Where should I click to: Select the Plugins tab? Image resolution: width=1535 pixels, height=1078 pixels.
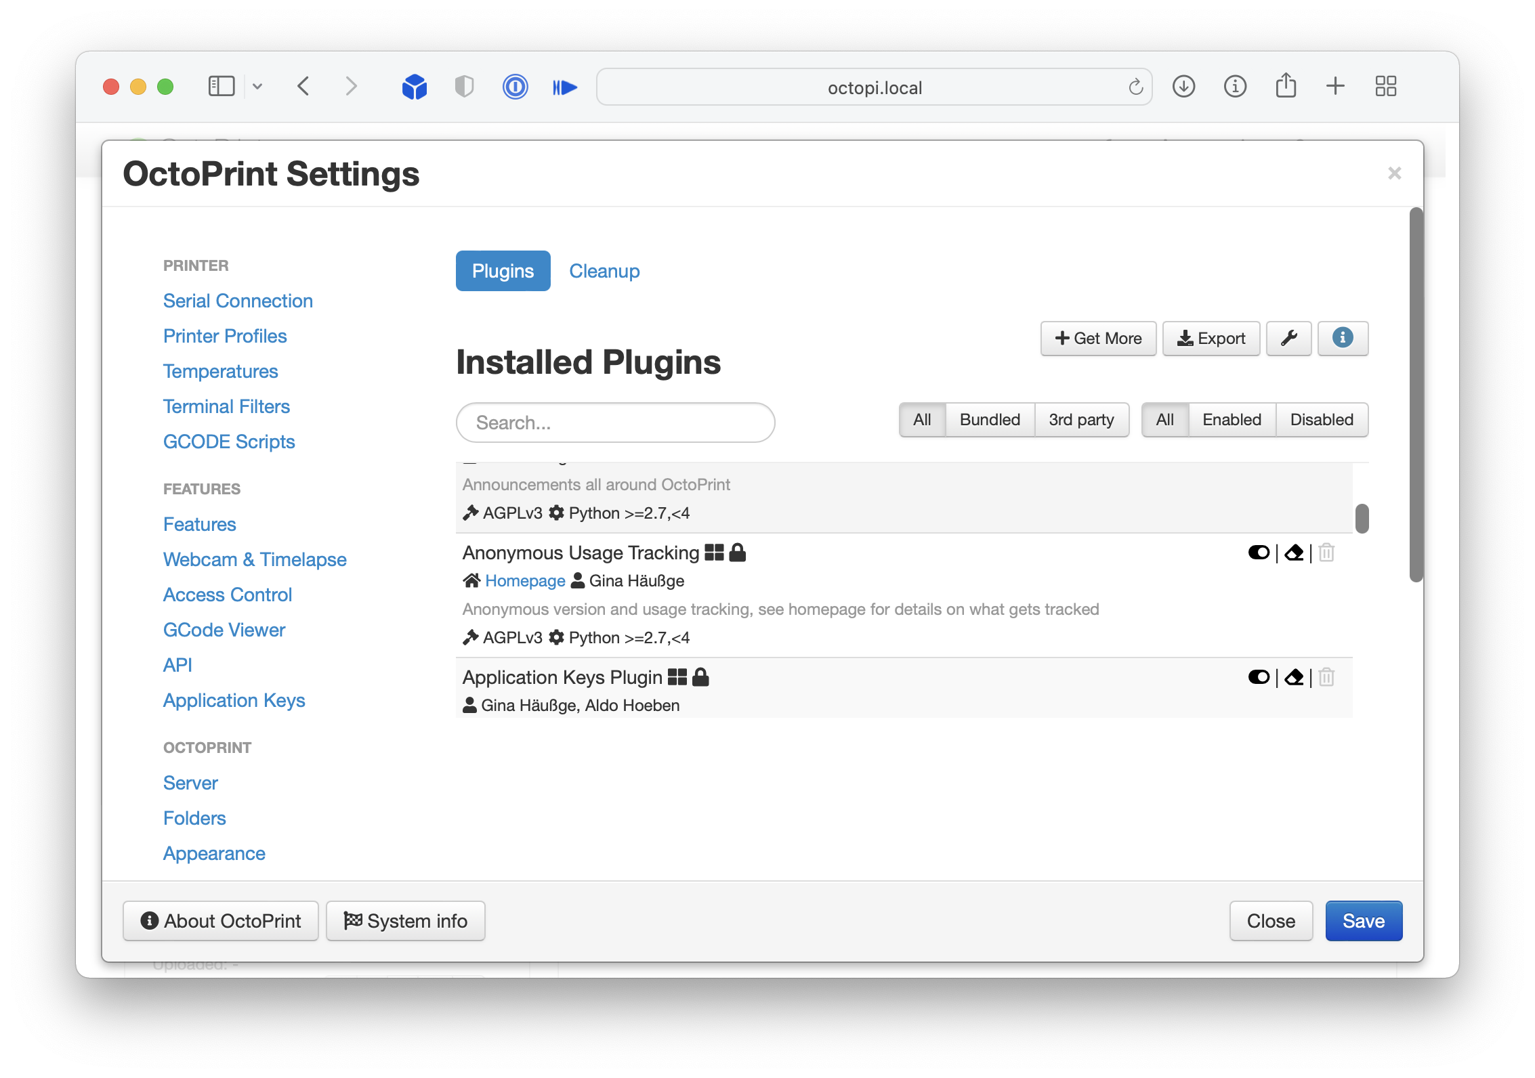502,271
